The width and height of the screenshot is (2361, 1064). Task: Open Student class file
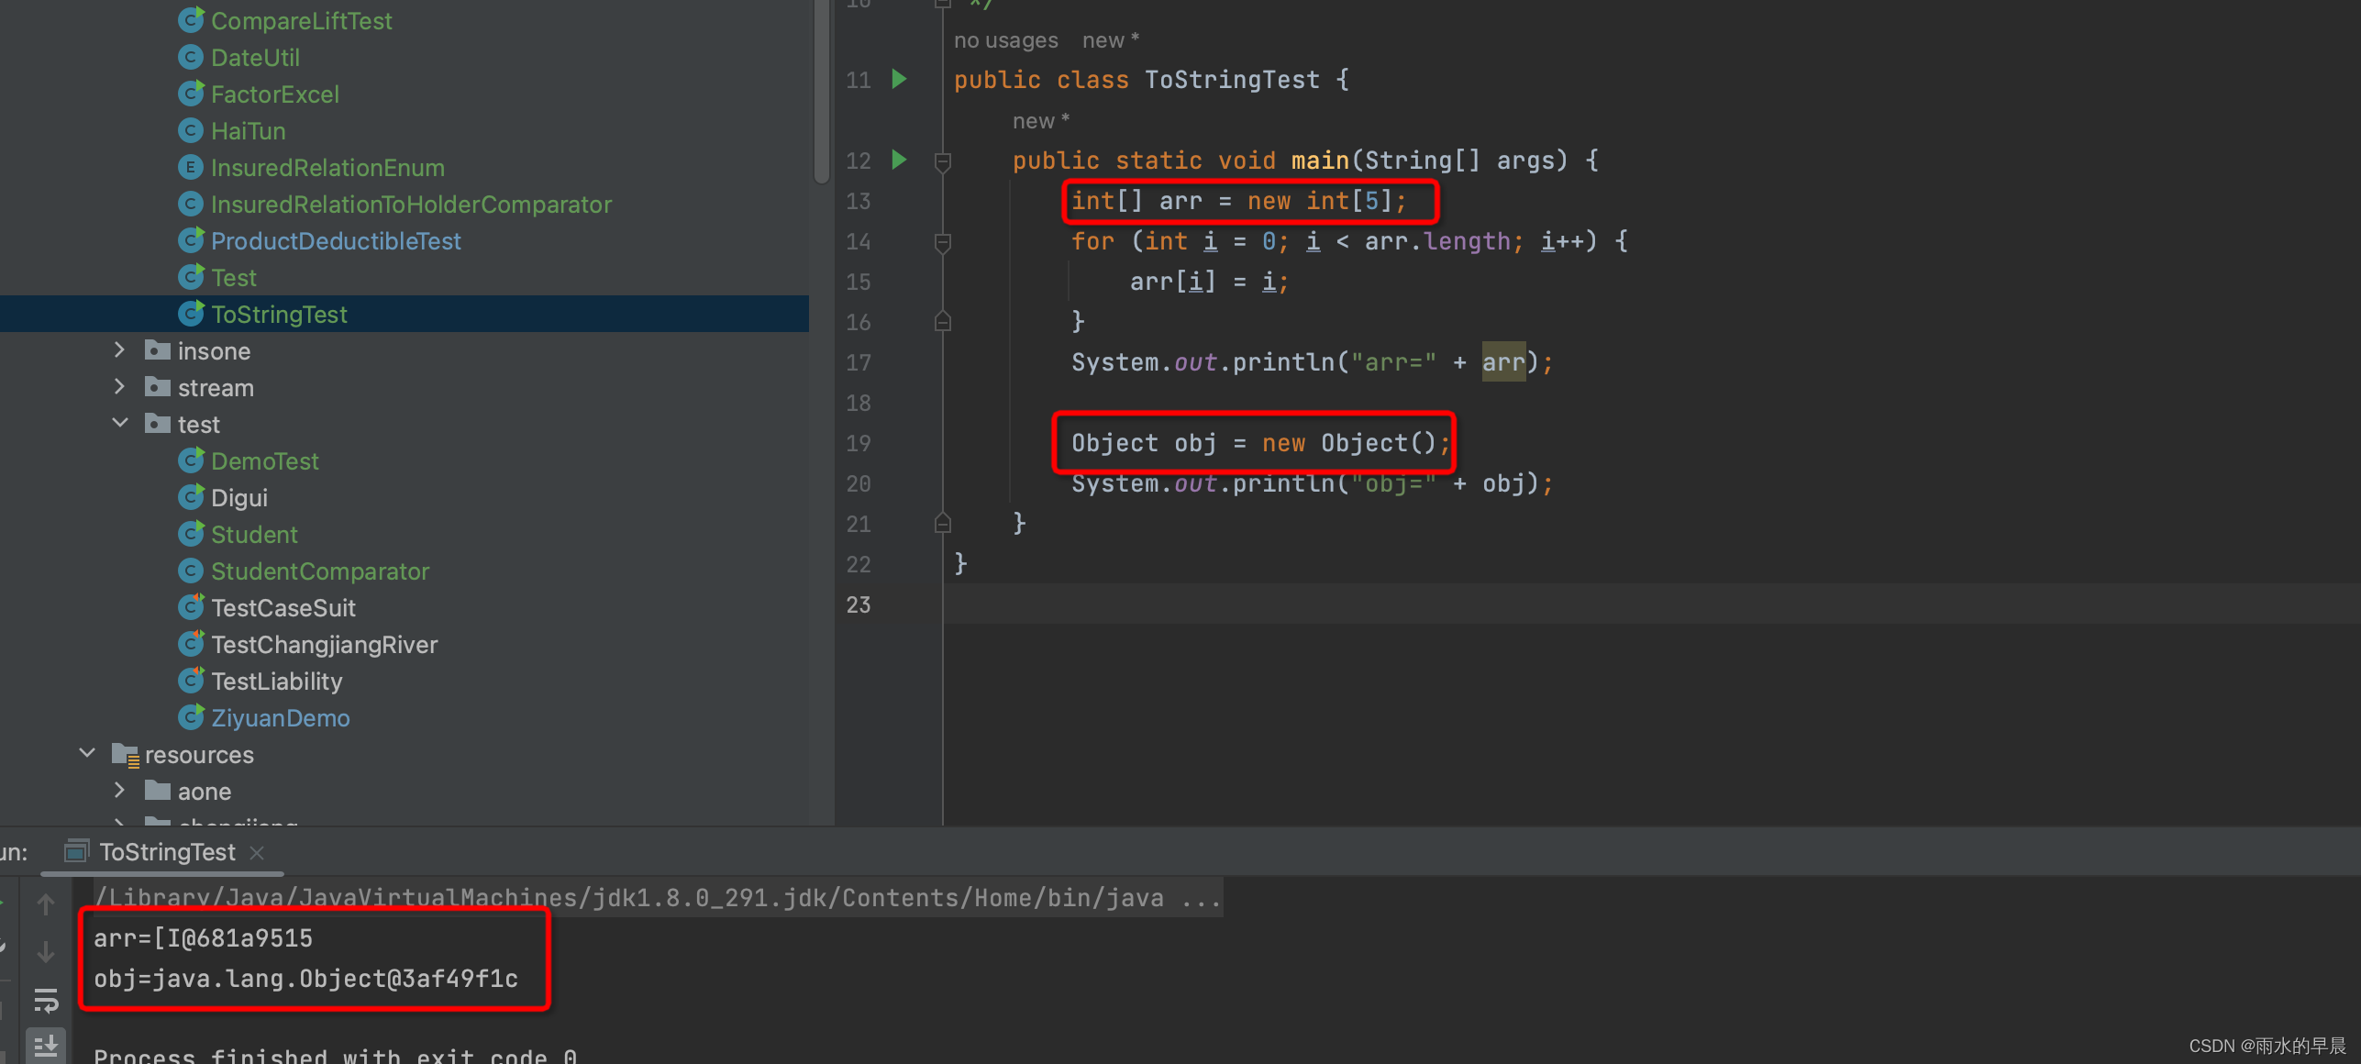[x=254, y=534]
